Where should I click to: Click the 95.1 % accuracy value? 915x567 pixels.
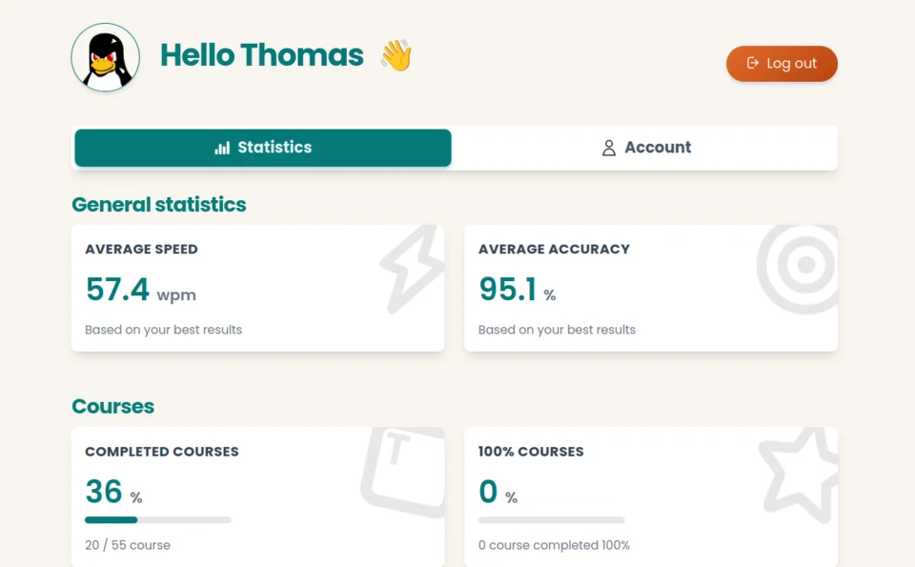click(x=517, y=290)
